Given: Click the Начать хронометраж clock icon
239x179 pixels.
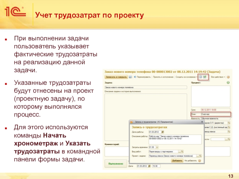Looking at the screenshot, I should point(201,77).
